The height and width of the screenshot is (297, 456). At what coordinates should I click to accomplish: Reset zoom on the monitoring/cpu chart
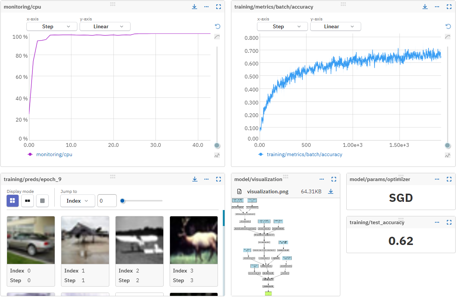click(x=217, y=26)
